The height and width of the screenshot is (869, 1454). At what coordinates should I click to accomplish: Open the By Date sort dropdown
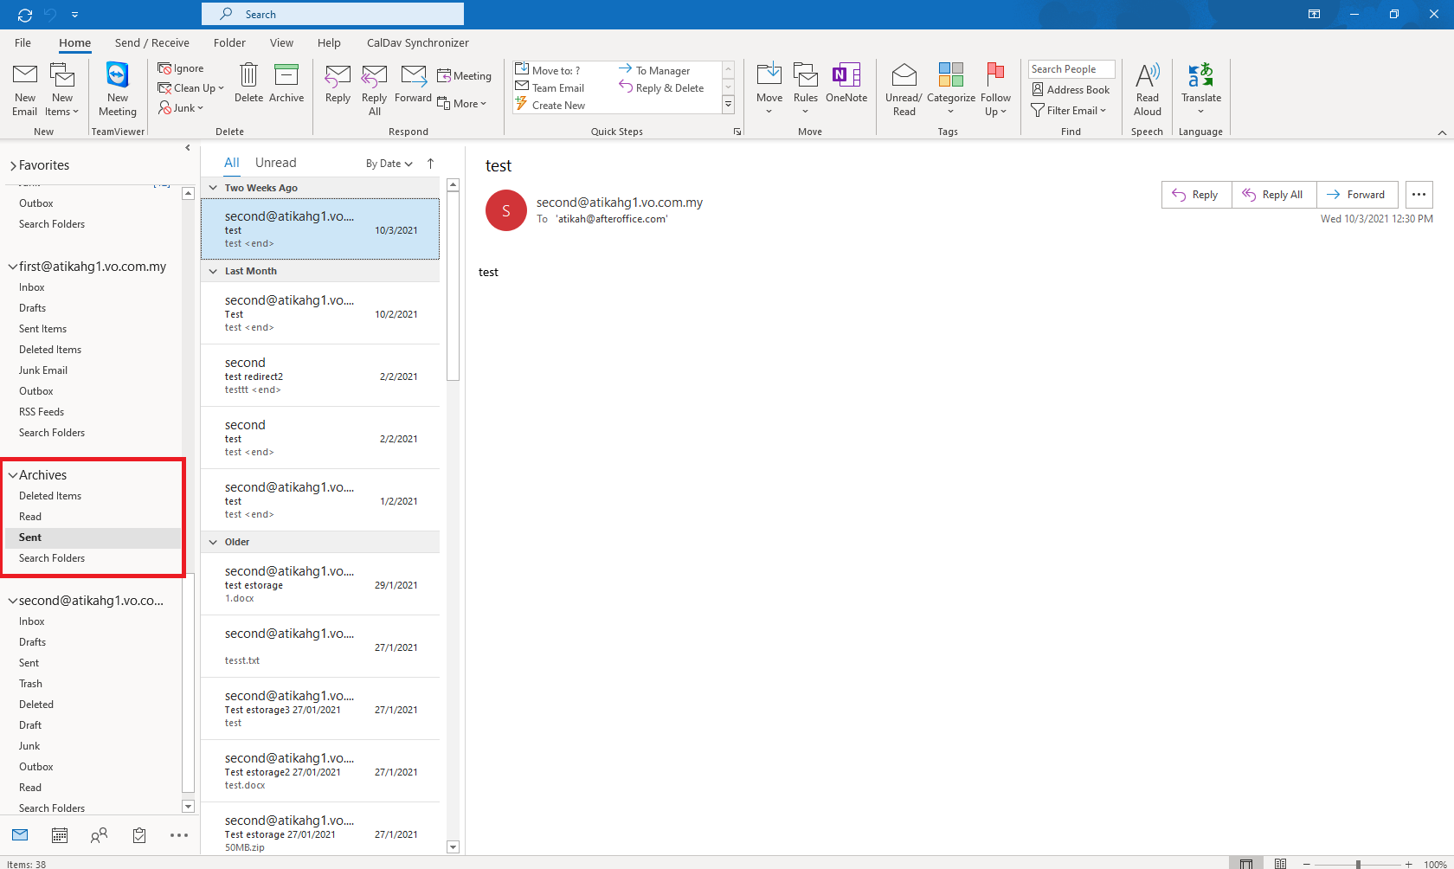389,164
